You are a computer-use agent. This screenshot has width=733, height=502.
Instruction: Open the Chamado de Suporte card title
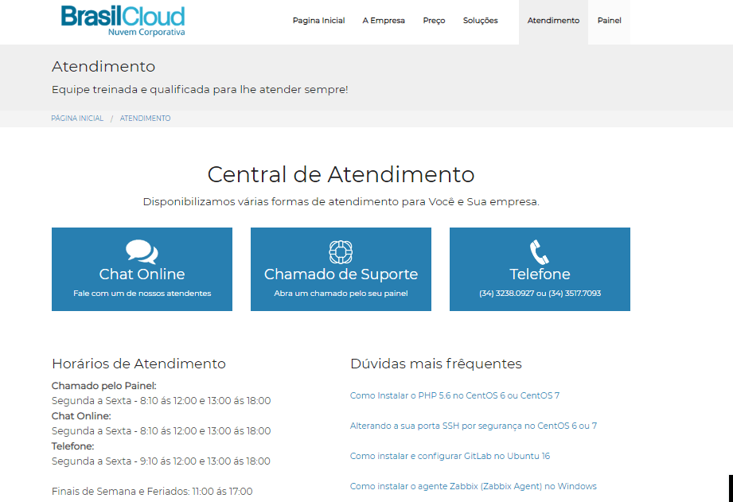pyautogui.click(x=341, y=274)
